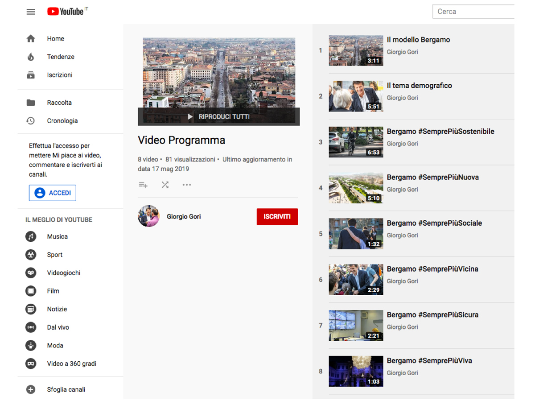Click the Musica note icon

[x=31, y=236]
